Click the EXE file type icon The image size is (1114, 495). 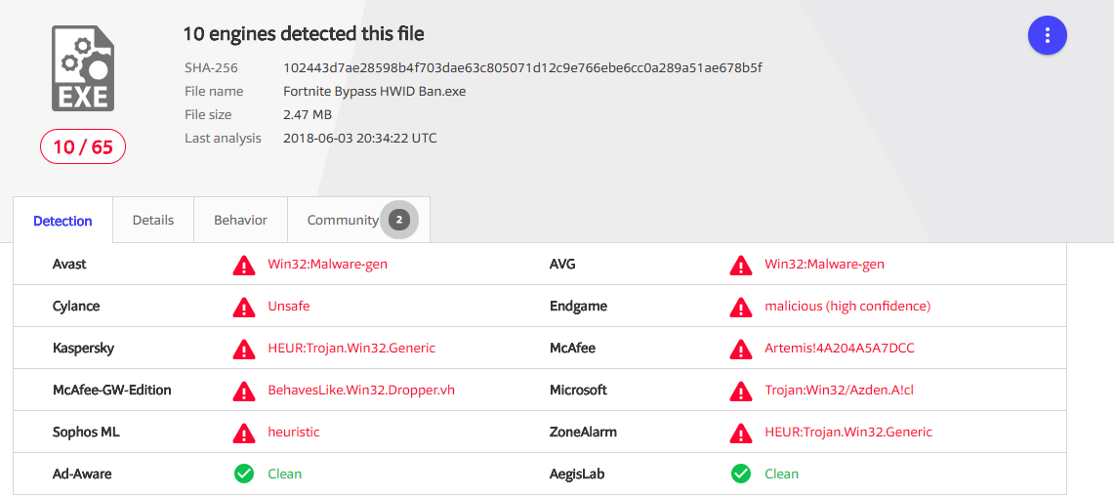pyautogui.click(x=83, y=68)
